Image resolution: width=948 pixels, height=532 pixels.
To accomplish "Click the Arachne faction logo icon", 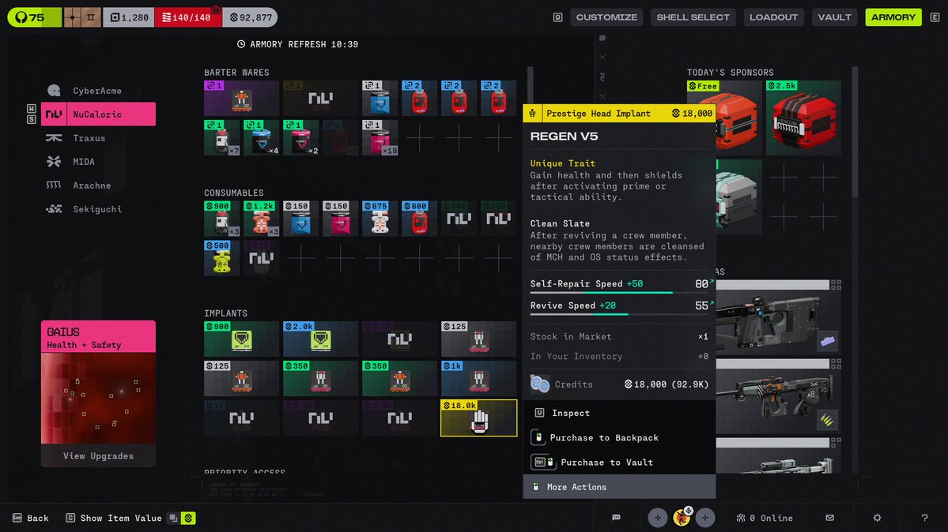I will pos(54,185).
